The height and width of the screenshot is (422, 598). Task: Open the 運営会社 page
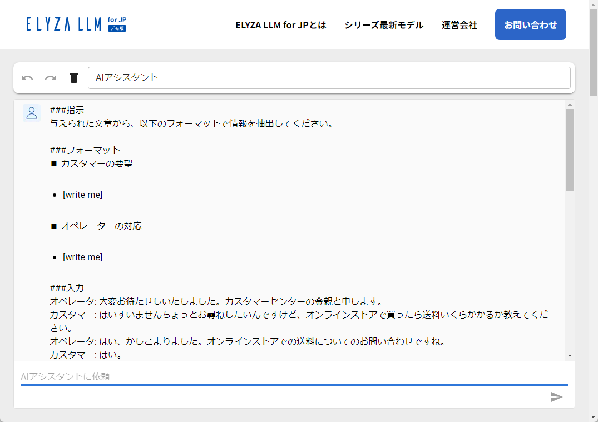(459, 24)
